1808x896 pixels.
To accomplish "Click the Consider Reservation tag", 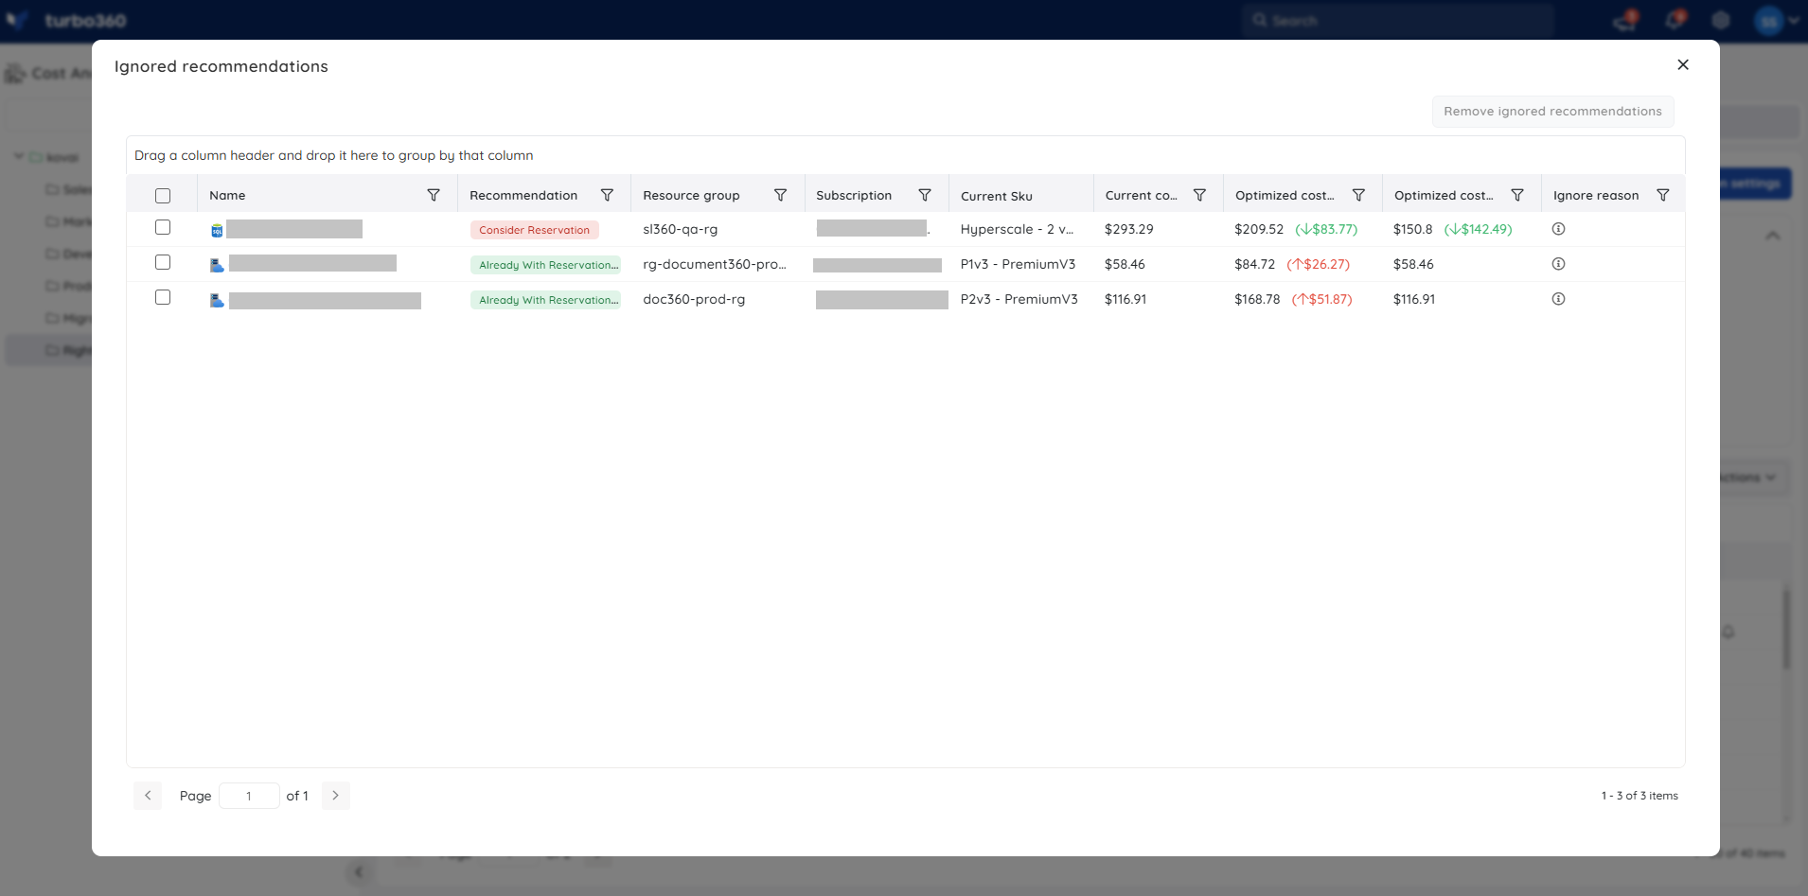I will pos(534,230).
